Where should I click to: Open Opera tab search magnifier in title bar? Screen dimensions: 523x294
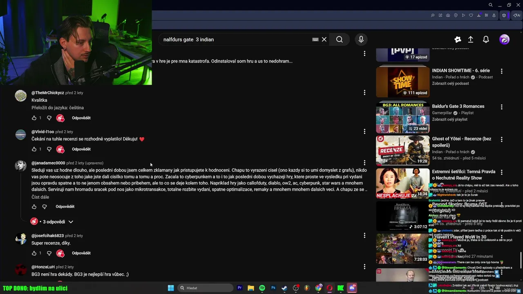(491, 5)
